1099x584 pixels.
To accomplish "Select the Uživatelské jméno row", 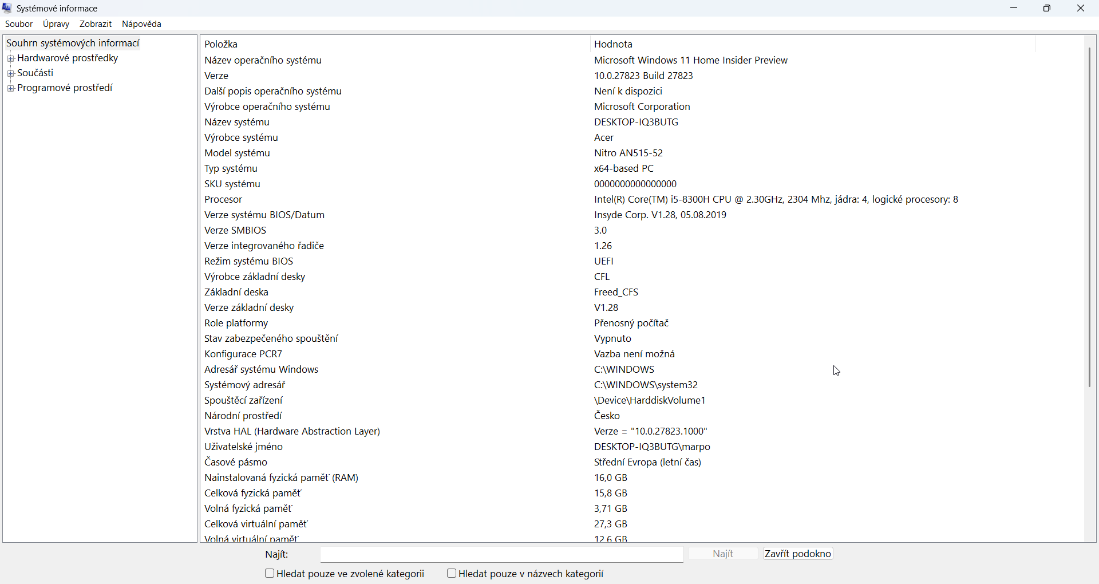I will pyautogui.click(x=618, y=447).
